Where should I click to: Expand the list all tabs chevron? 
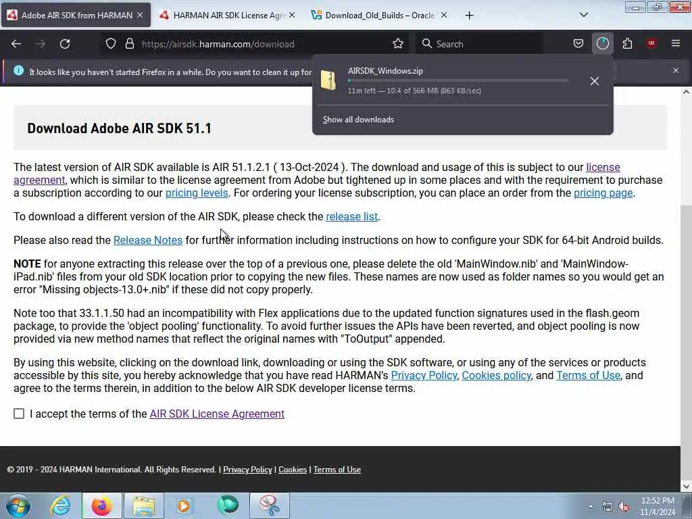[583, 15]
